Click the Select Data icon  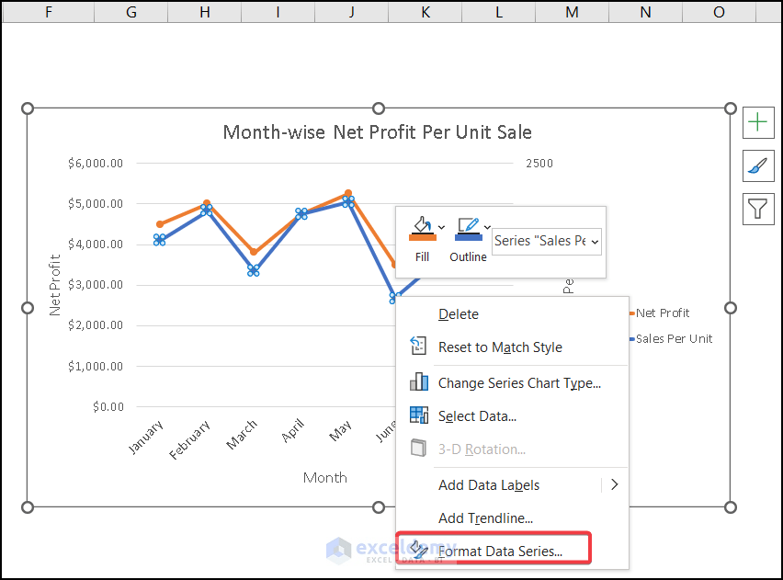click(419, 415)
